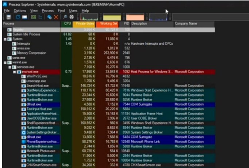Select RuntimeBroker.exe with PID 10804
The height and width of the screenshot is (168, 249).
pos(109,160)
